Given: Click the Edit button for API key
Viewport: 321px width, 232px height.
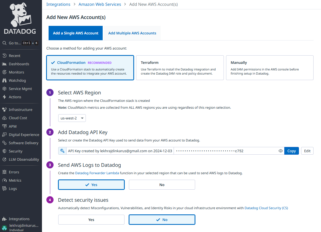Looking at the screenshot, I should coord(307,151).
